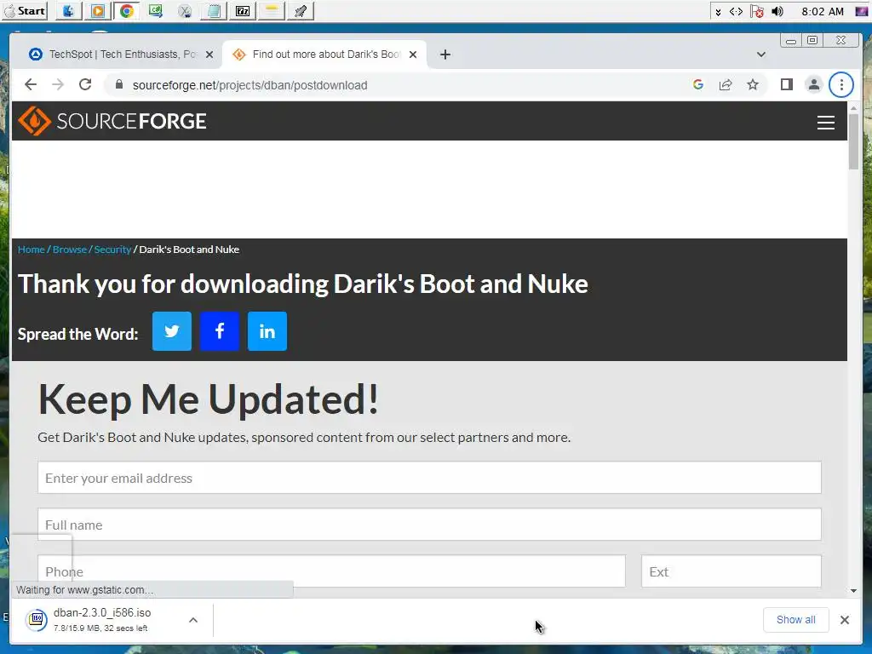
Task: Close the Darik's Boot and Nuke tab
Action: (413, 54)
